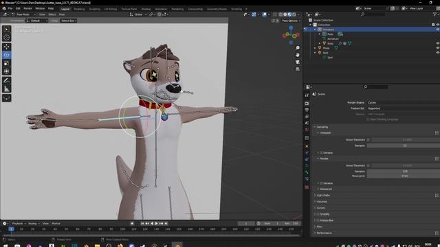
Task: Toggle Collection exclude checkbox in outliner
Action: pyautogui.click(x=433, y=25)
